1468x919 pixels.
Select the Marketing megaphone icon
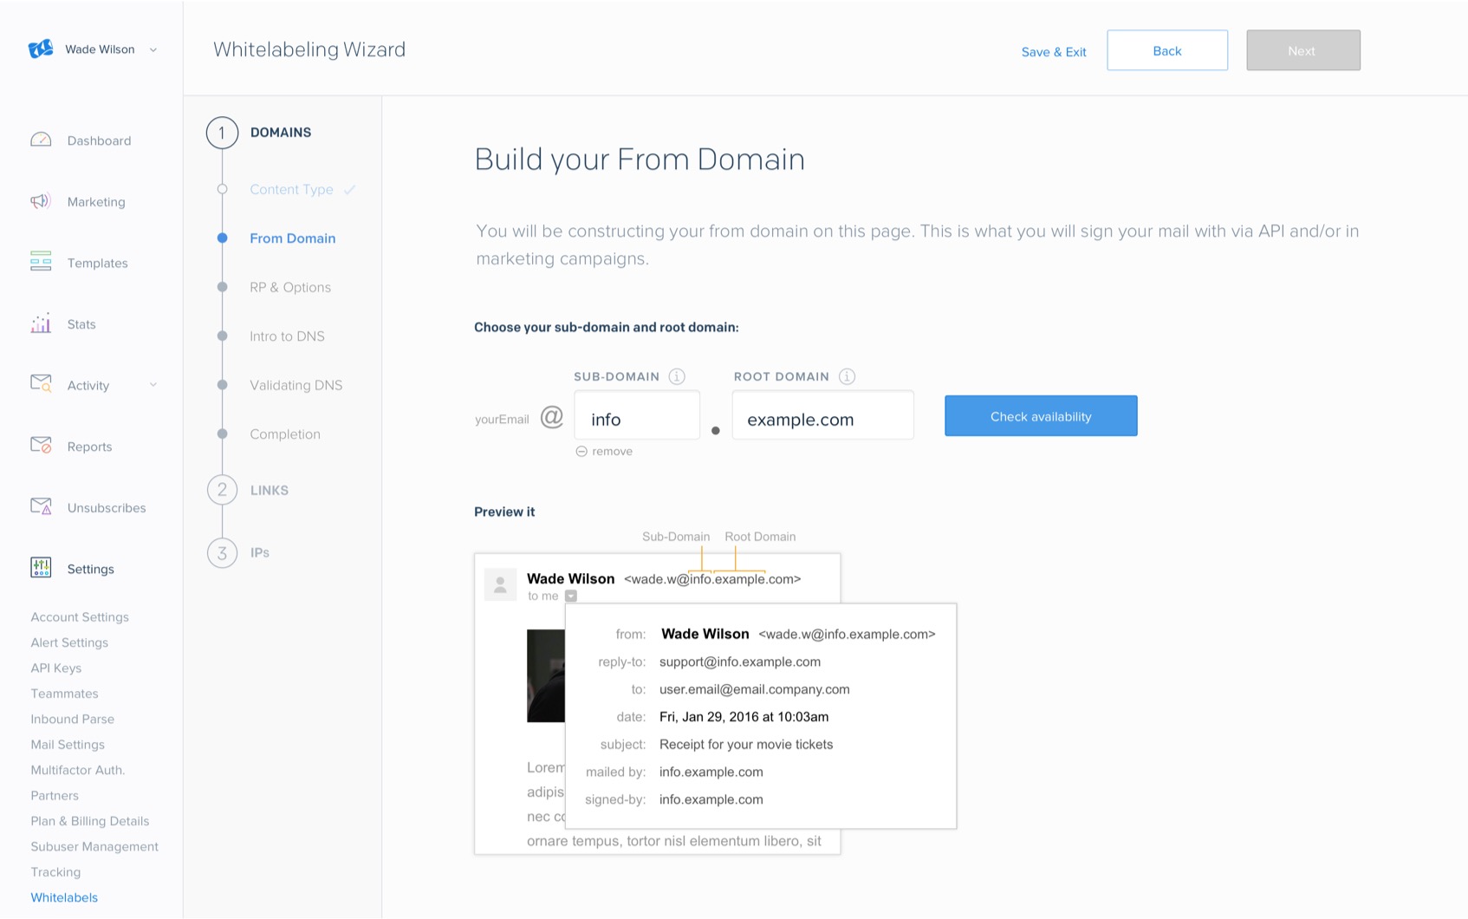point(40,201)
